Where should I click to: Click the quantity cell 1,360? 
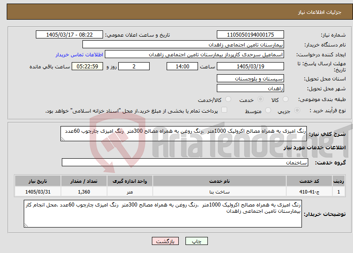(84, 192)
